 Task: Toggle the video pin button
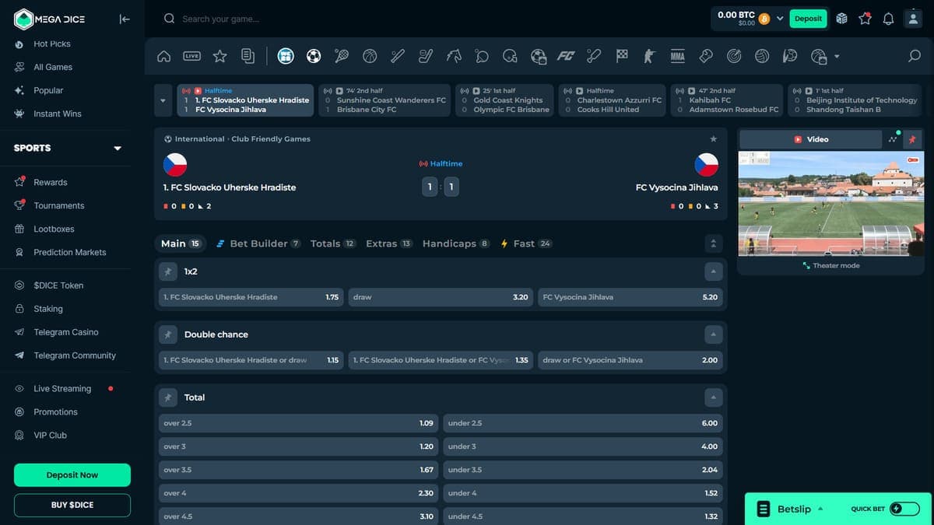tap(912, 139)
